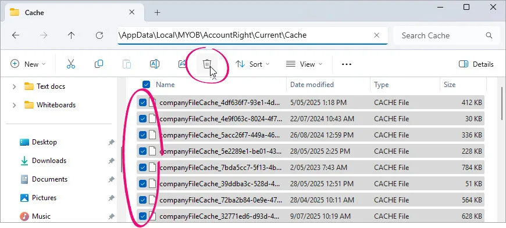
Task: Click the Paste clipboard icon
Action: tap(127, 64)
